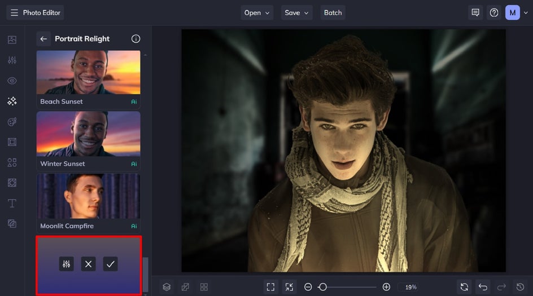
Task: Open the Graphics shapes sidebar icon
Action: coord(12,162)
